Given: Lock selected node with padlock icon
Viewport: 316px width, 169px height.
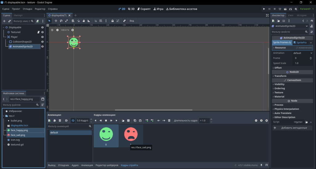Looking at the screenshot, I should pos(112,21).
